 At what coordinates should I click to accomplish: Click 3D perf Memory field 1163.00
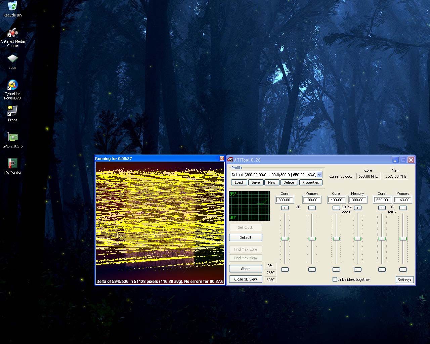403,200
